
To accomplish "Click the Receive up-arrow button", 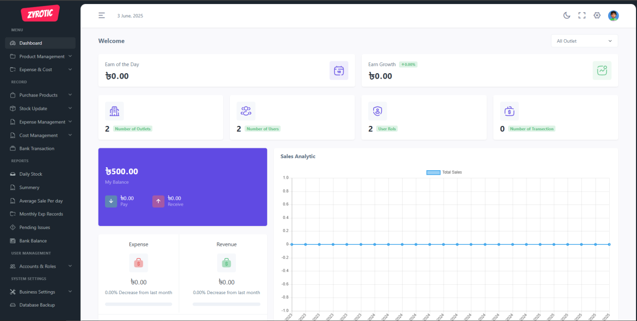I will [158, 201].
